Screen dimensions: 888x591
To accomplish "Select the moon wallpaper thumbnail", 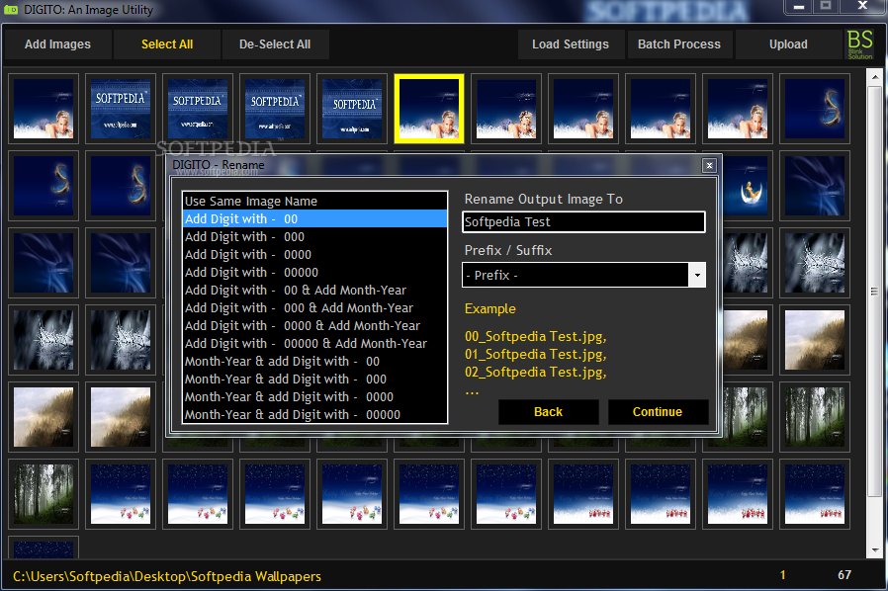I will coord(747,186).
